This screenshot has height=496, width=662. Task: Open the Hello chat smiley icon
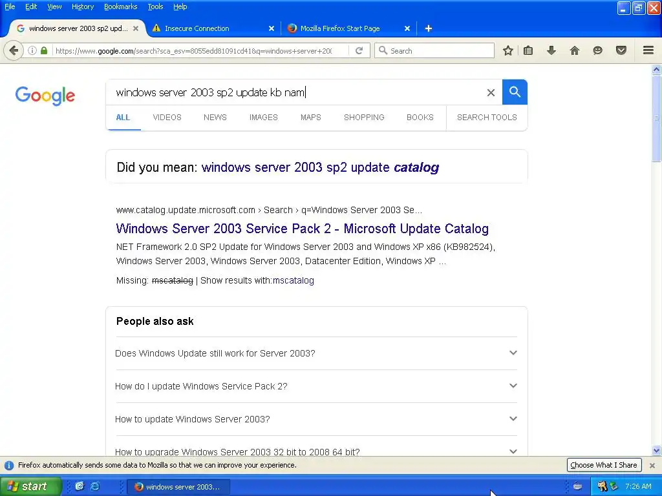597,50
